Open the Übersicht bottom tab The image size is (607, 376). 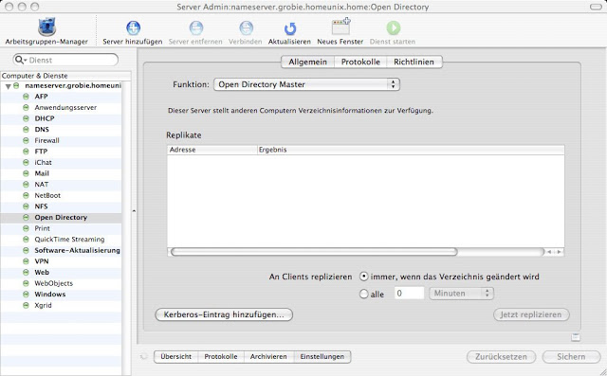[176, 357]
